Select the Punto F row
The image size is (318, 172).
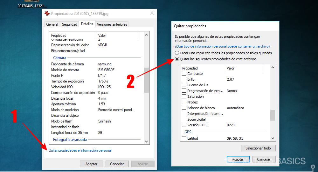click(96, 76)
